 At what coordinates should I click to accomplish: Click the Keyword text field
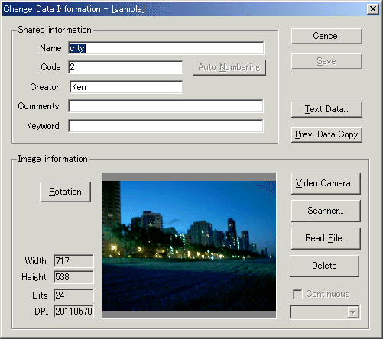point(166,126)
